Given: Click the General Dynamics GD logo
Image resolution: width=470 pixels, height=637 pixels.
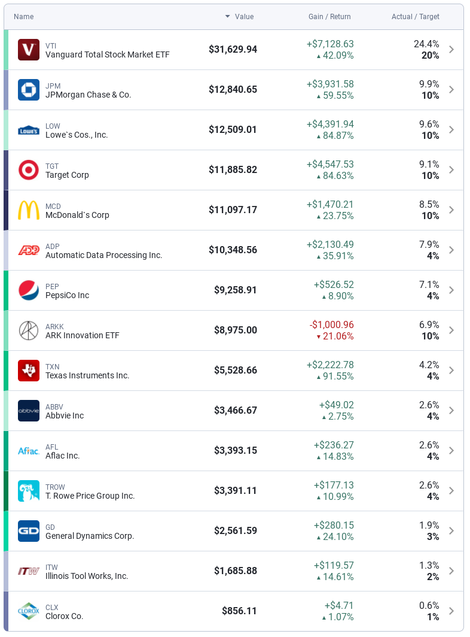Looking at the screenshot, I should click(x=29, y=531).
